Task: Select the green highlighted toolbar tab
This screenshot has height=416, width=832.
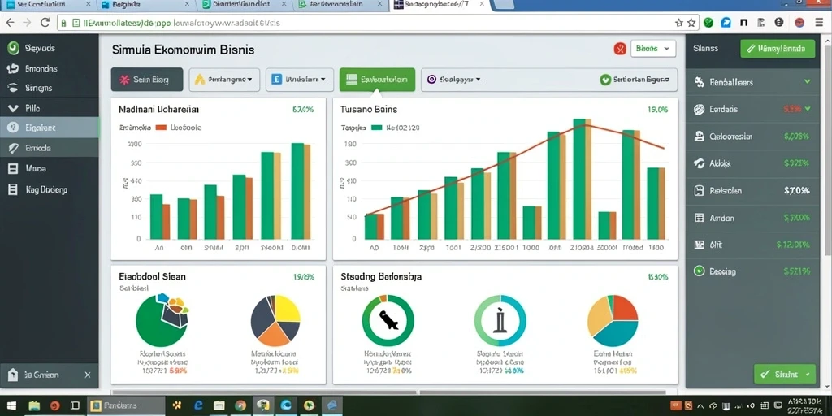Action: click(377, 80)
